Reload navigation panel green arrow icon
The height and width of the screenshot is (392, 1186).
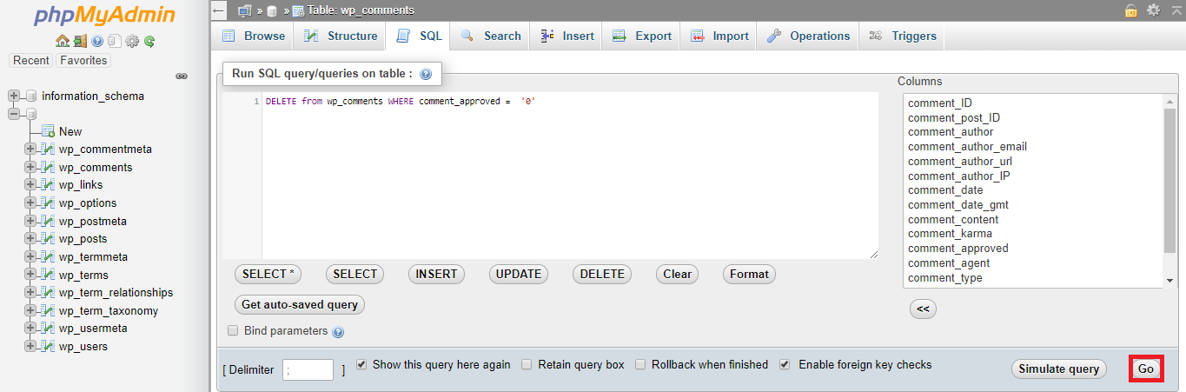[x=149, y=41]
